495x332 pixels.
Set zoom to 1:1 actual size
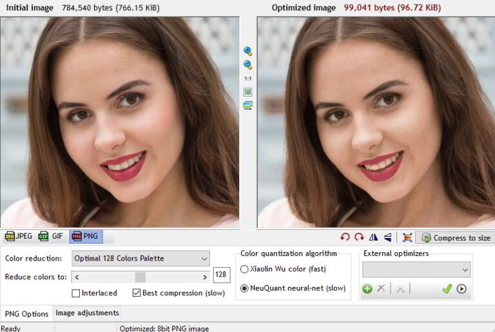point(247,78)
